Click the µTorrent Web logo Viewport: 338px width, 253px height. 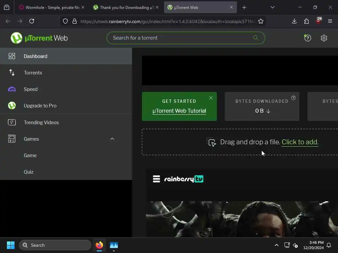(39, 38)
